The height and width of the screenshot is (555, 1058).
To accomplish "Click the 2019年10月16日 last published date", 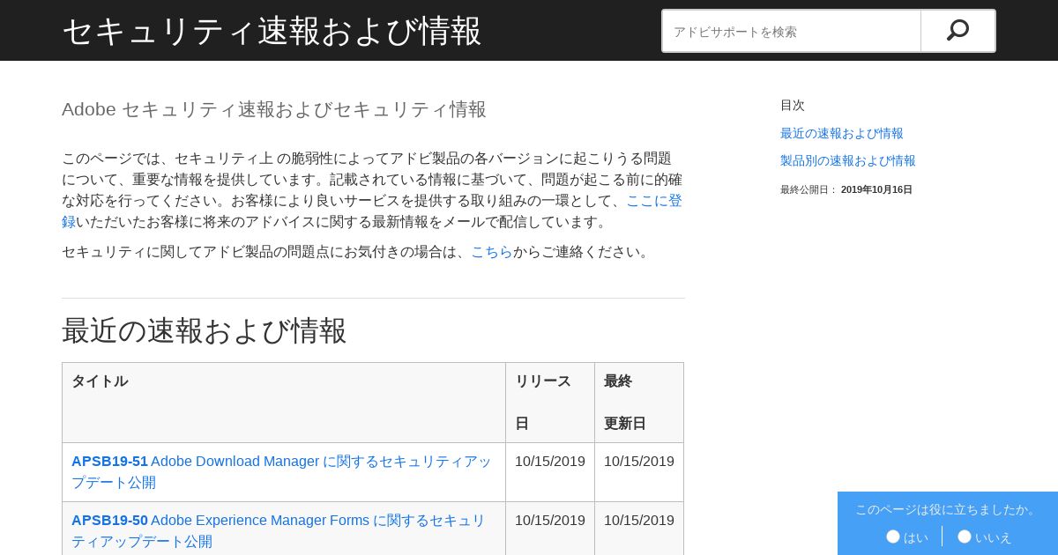I will pyautogui.click(x=876, y=189).
